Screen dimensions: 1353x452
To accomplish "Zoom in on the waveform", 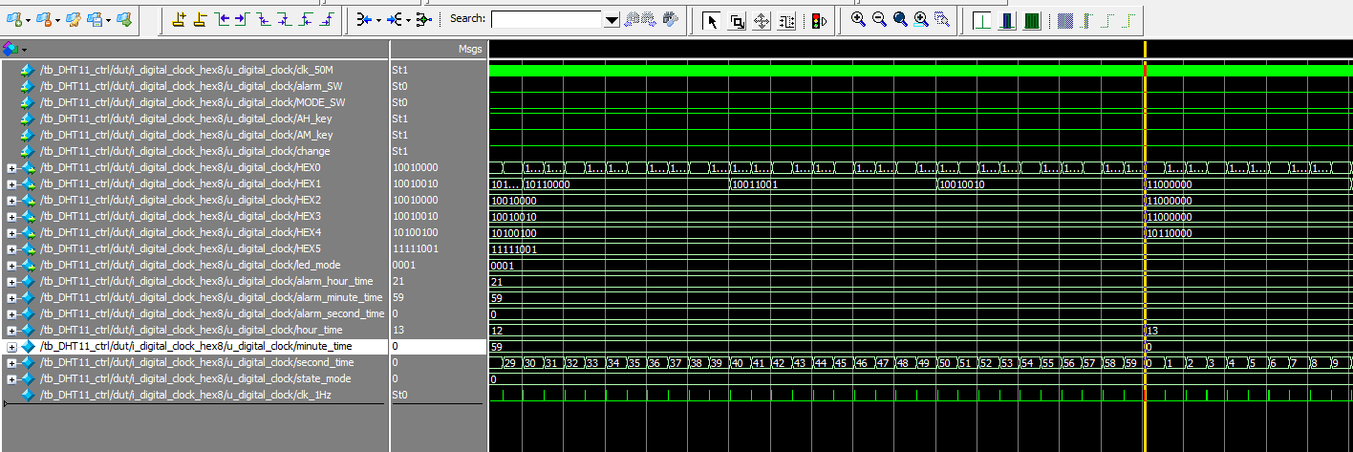I will 858,19.
